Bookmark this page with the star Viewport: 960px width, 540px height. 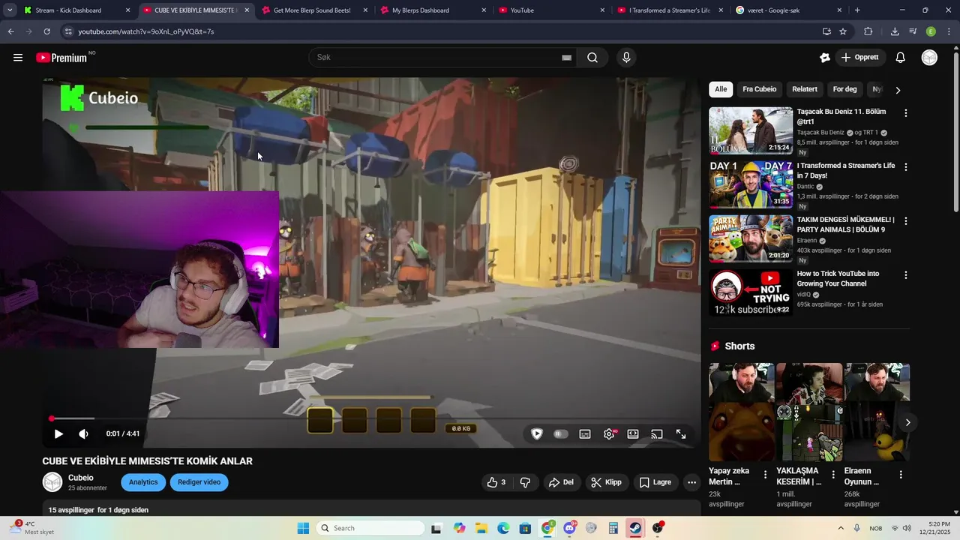tap(843, 31)
